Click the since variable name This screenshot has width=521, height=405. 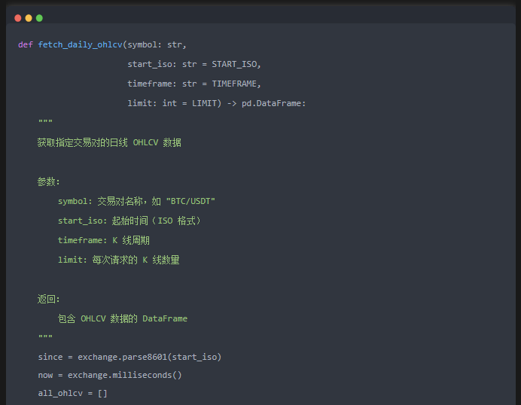50,357
